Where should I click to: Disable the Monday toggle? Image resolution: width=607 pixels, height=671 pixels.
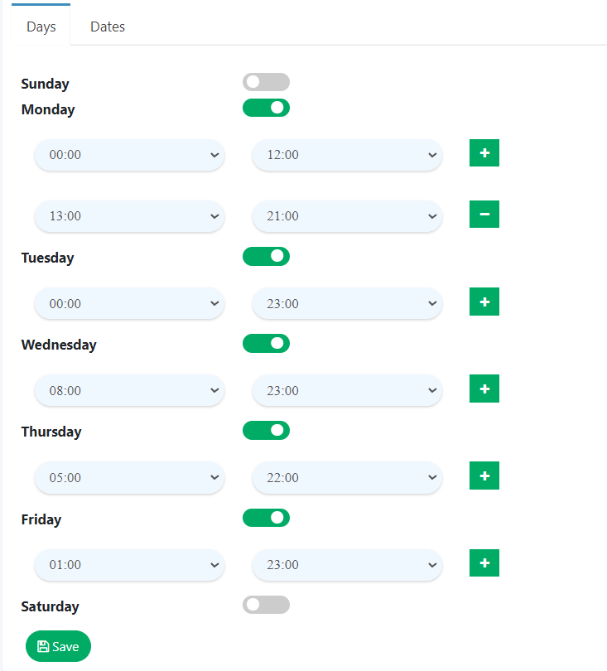pos(266,108)
